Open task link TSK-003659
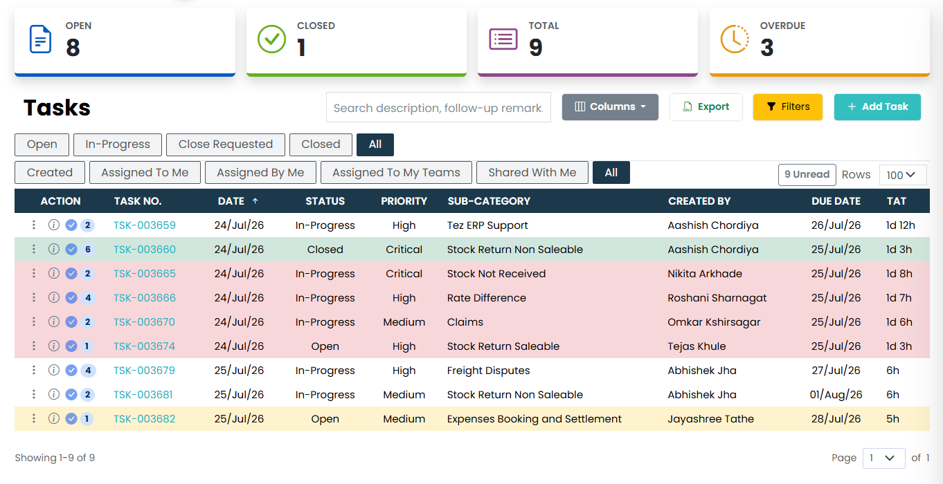943x484 pixels. tap(145, 225)
